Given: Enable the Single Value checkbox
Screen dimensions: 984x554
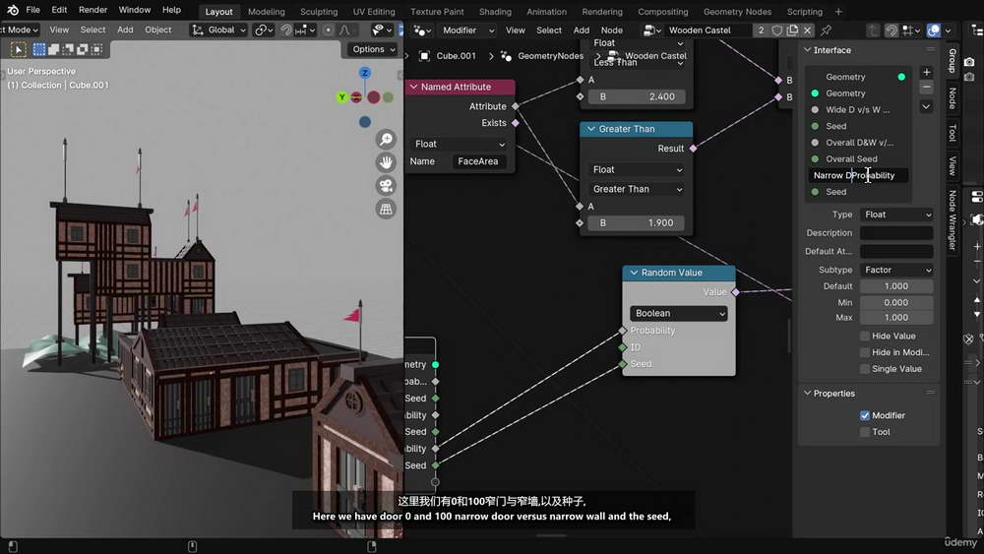Looking at the screenshot, I should click(865, 369).
